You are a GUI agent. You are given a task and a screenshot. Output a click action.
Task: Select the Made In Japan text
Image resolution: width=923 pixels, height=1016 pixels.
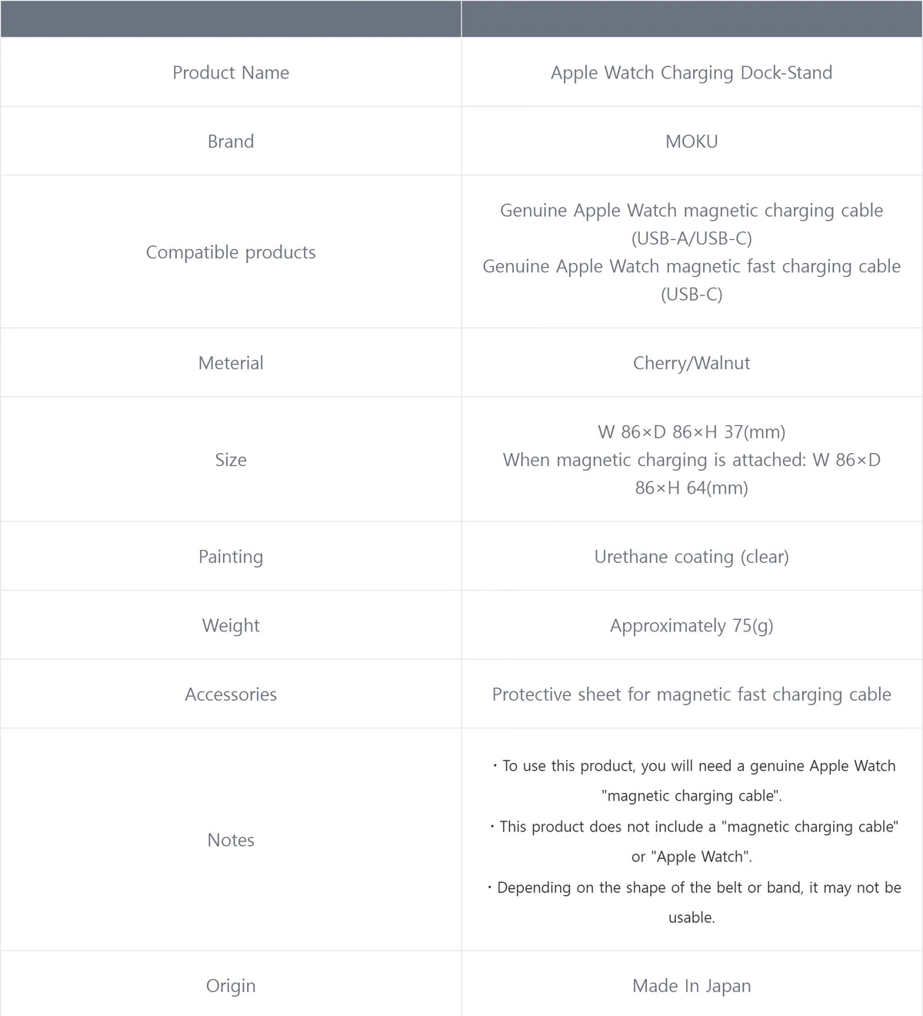coord(691,986)
